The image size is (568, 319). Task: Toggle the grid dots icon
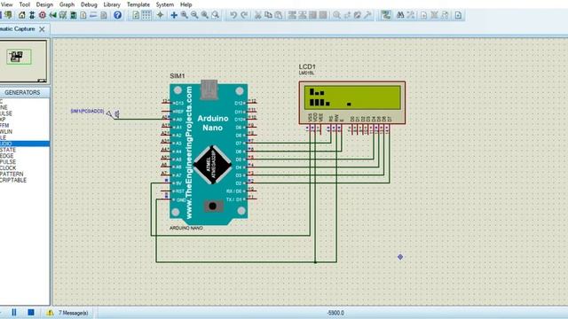146,15
